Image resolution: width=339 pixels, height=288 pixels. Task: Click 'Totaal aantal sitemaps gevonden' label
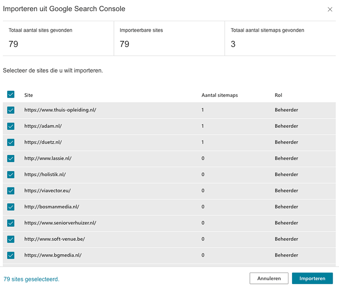[268, 30]
